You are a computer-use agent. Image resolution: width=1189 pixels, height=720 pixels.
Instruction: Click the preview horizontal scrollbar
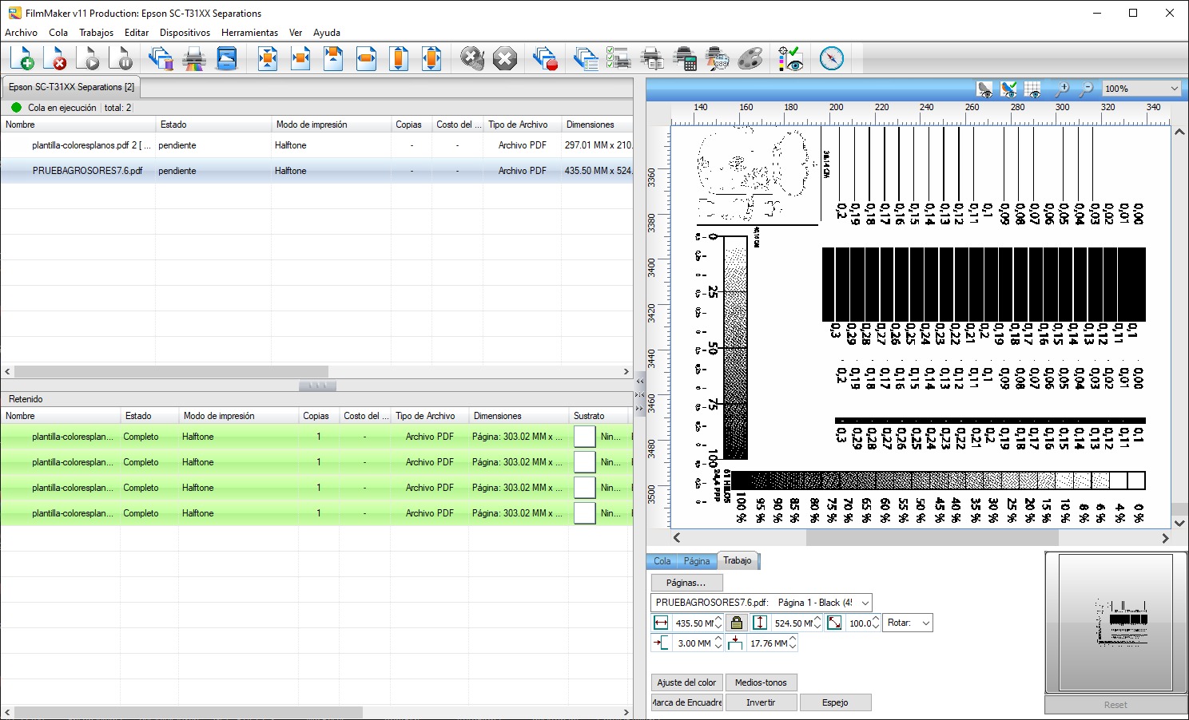click(932, 538)
